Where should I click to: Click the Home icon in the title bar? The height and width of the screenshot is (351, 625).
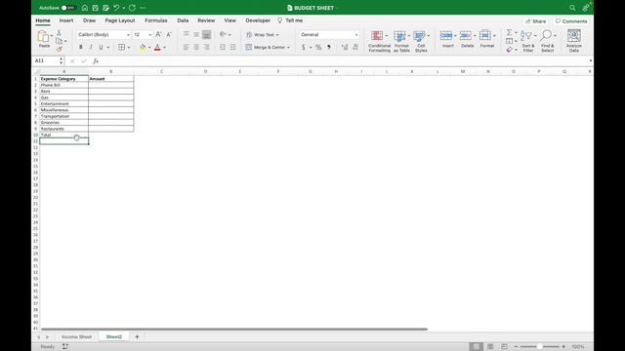85,8
